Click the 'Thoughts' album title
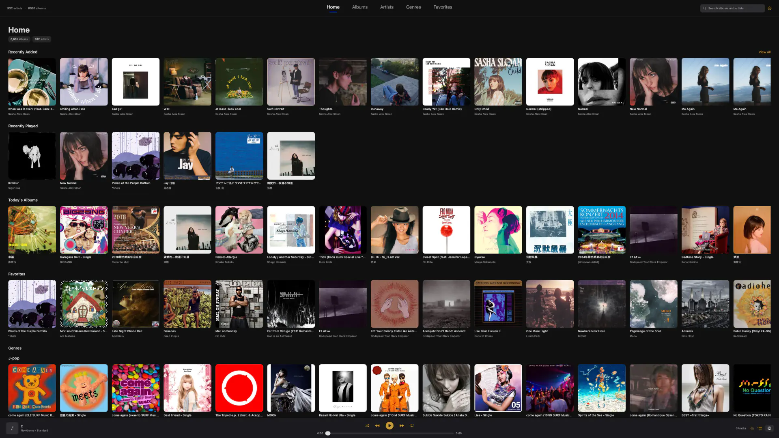 coord(325,109)
